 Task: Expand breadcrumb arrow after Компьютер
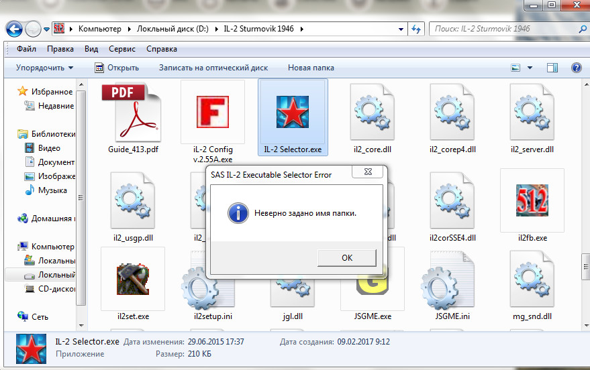click(x=130, y=29)
